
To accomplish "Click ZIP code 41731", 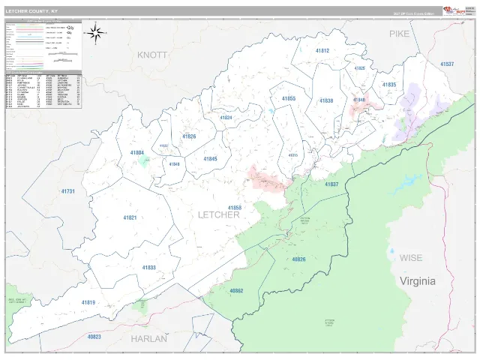I will [x=68, y=192].
